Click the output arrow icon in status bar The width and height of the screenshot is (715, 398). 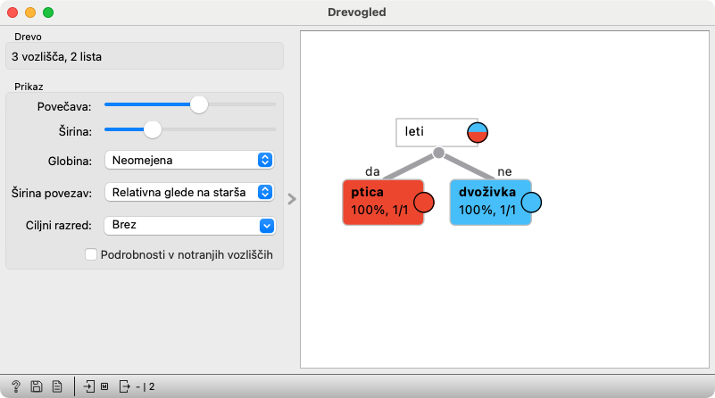coord(125,386)
